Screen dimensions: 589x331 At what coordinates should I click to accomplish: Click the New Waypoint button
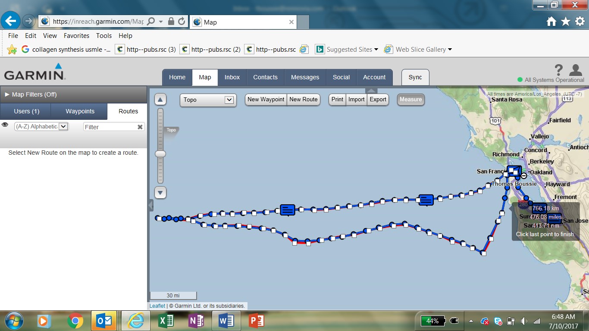tap(266, 100)
